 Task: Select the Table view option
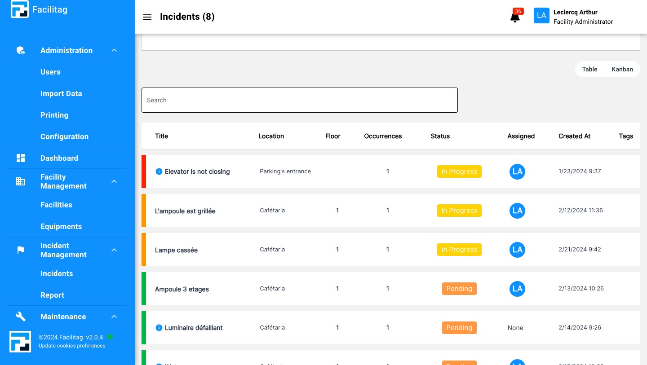click(589, 69)
